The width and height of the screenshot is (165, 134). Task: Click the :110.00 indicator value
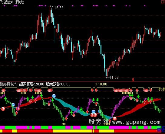tap(101, 84)
